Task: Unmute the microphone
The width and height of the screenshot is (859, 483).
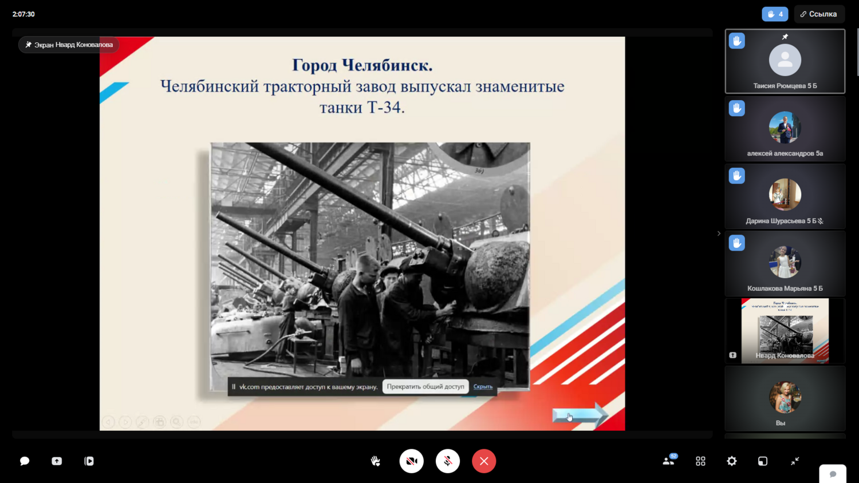Action: 448,461
